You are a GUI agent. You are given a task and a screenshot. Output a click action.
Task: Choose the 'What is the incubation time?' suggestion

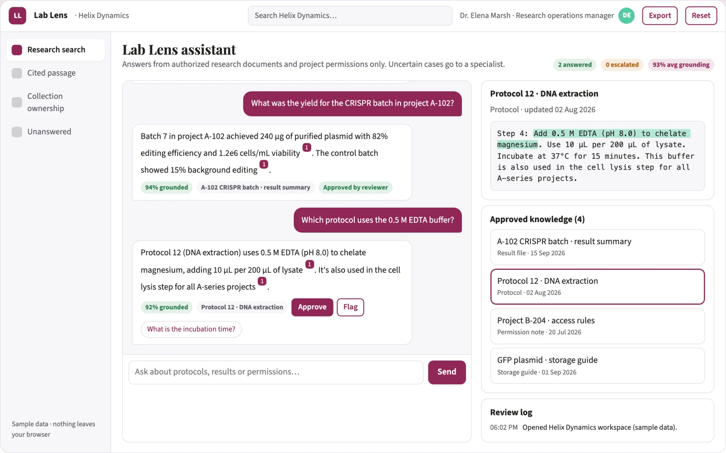pos(191,329)
